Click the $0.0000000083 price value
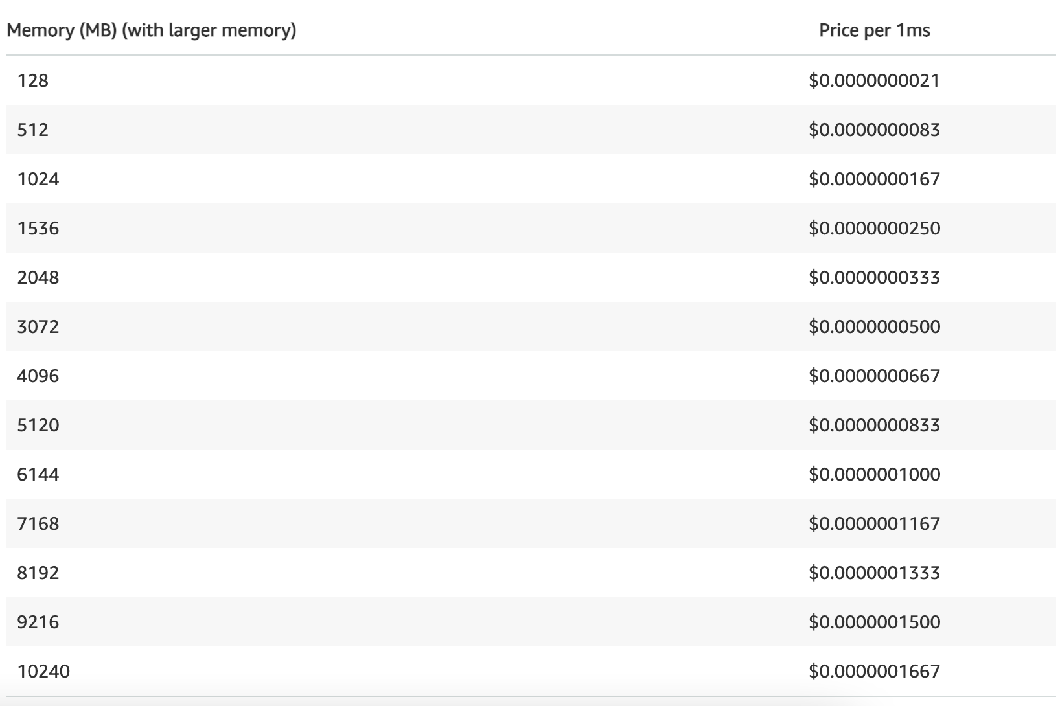Image resolution: width=1060 pixels, height=706 pixels. pos(874,130)
